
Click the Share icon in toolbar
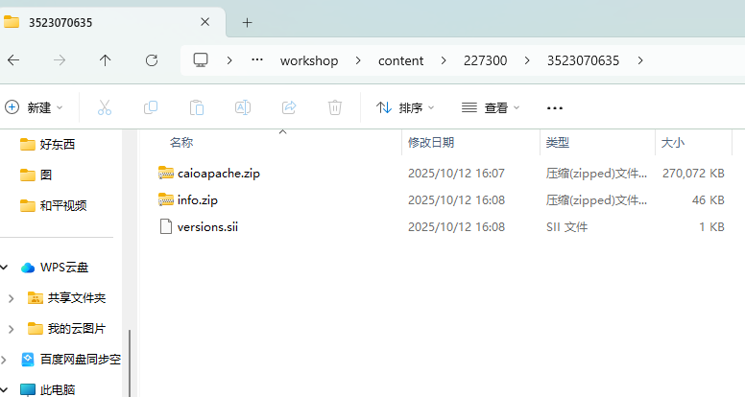point(289,107)
